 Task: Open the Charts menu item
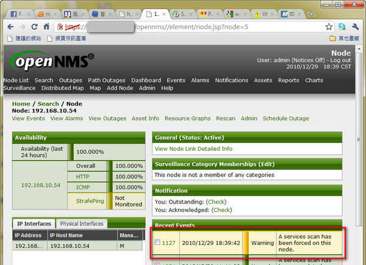314,81
